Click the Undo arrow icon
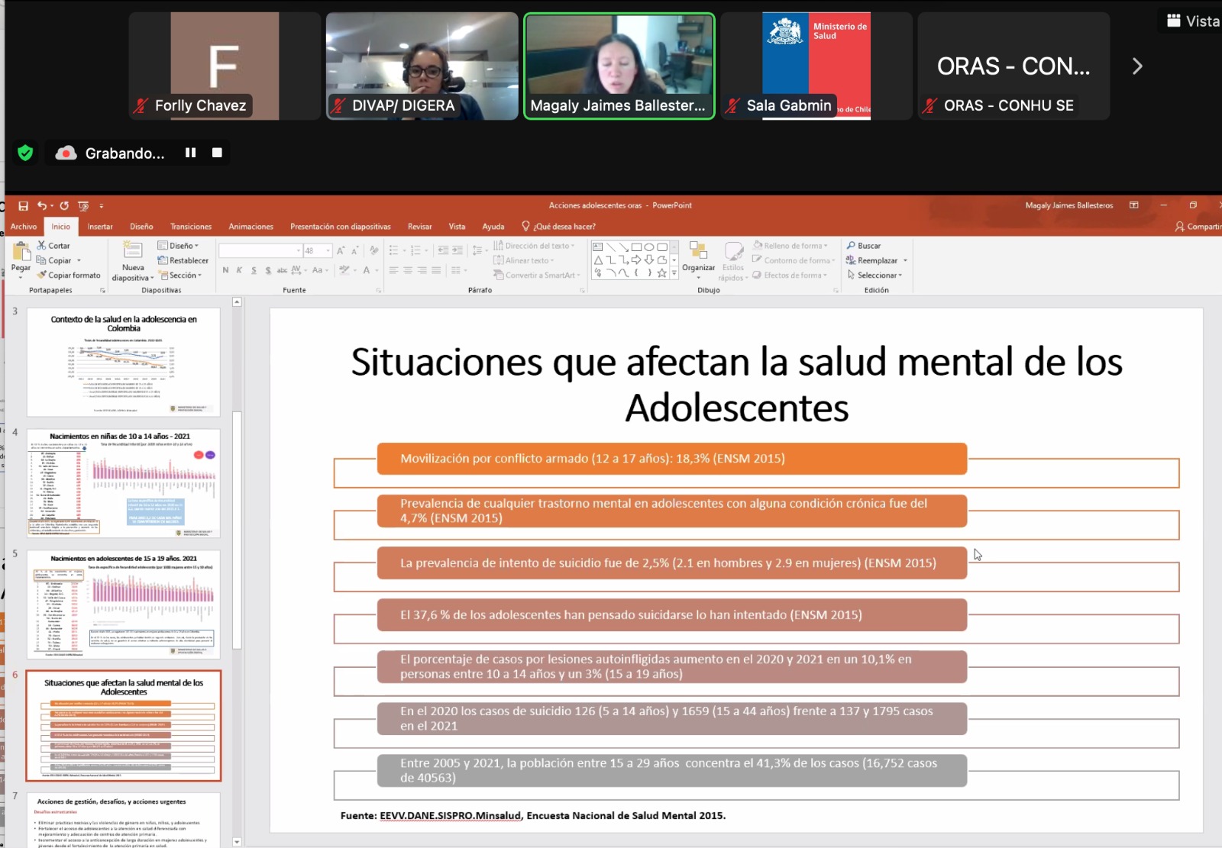Screen dimensions: 1222x848 (42, 206)
